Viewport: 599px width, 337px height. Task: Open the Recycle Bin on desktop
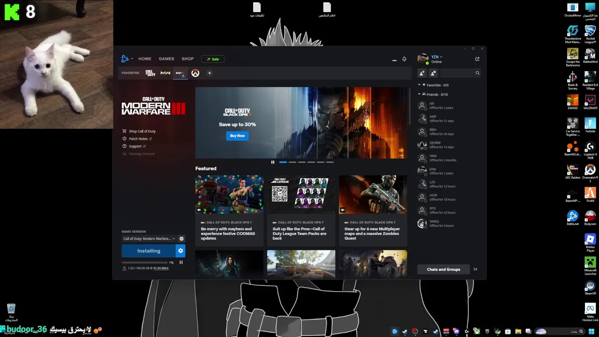click(11, 313)
